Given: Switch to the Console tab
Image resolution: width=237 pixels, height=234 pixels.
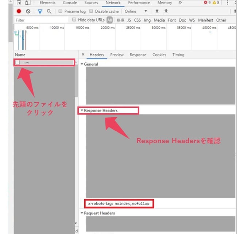Looking at the screenshot, I should point(70,3).
